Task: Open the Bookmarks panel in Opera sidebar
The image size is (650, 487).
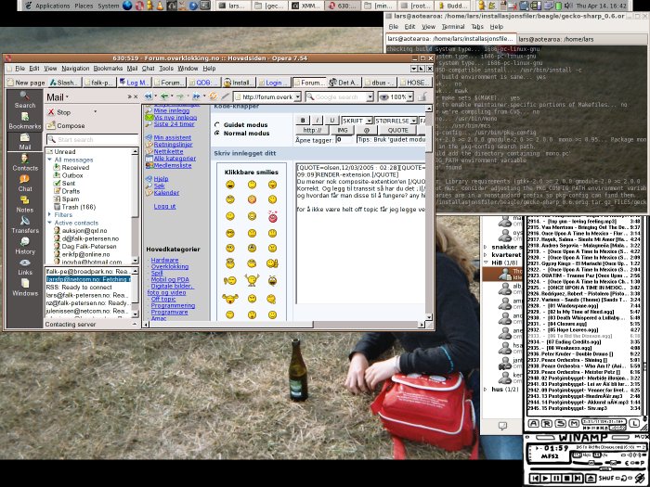Action: pos(25,121)
